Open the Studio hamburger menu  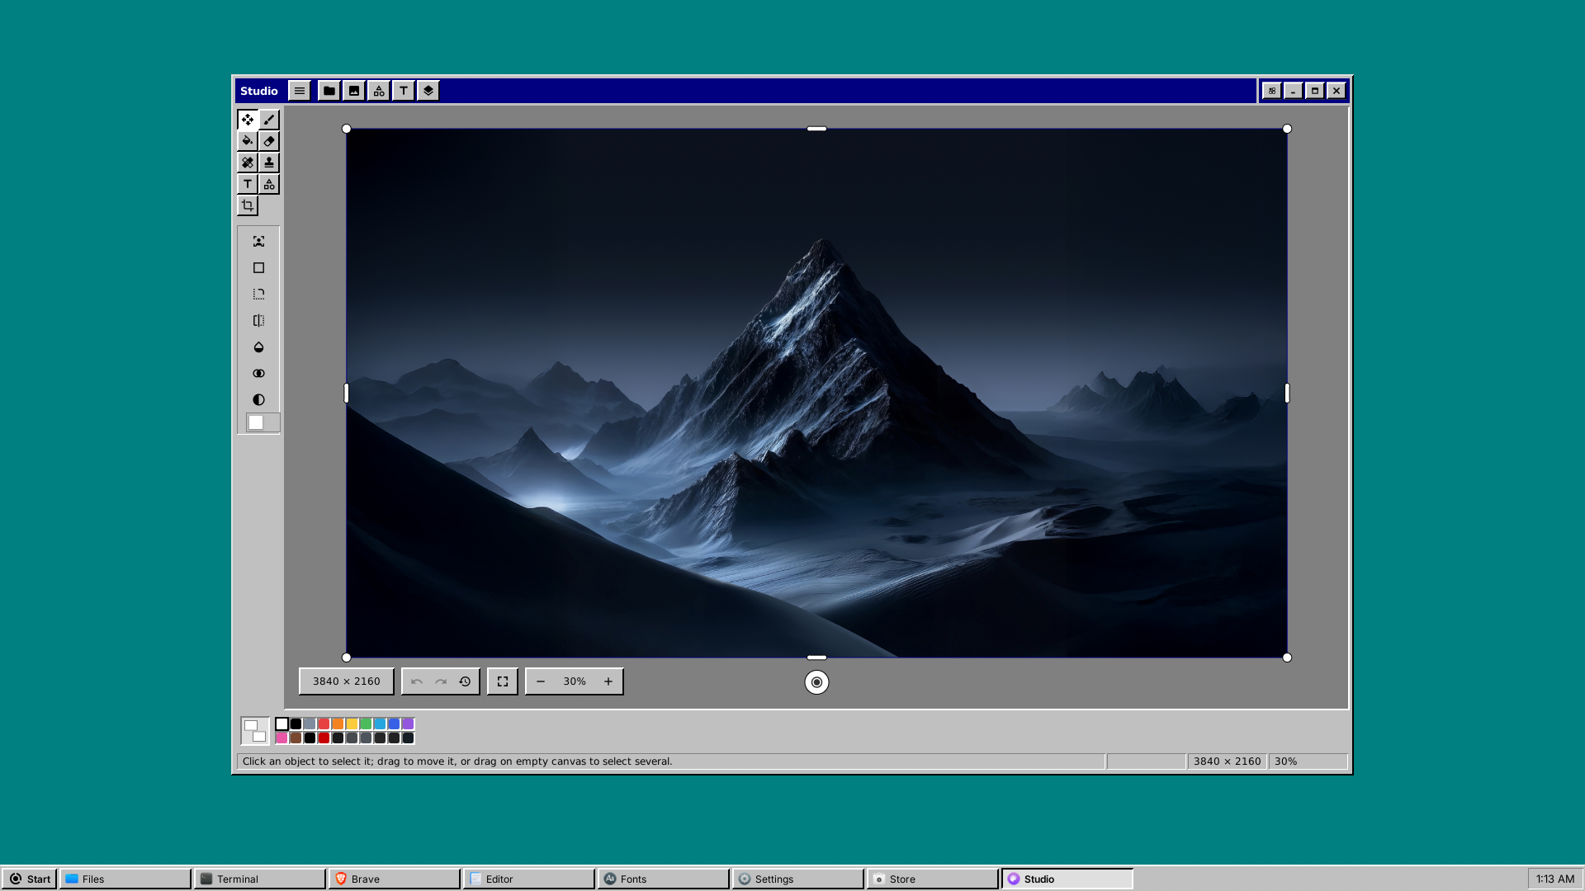click(x=300, y=91)
